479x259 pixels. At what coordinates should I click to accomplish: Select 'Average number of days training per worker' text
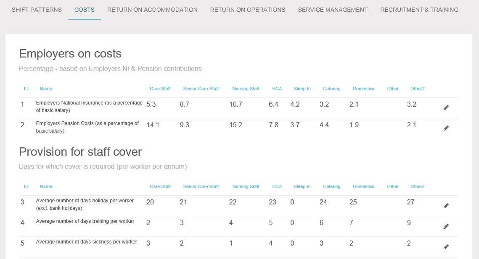pos(85,221)
